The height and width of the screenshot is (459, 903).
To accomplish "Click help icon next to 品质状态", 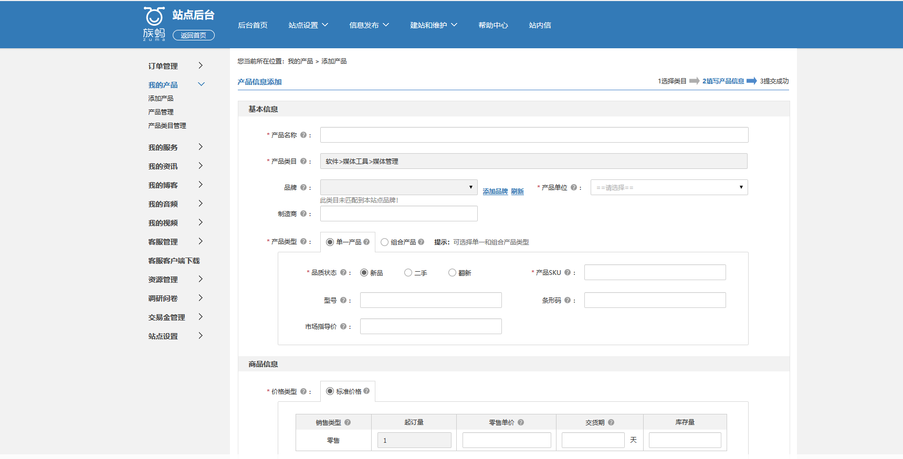I will [x=343, y=272].
